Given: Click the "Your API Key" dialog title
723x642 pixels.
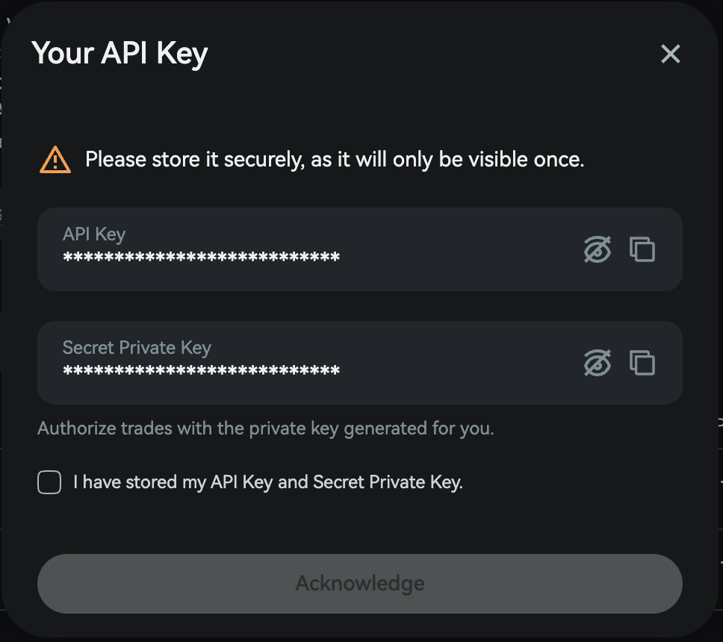Looking at the screenshot, I should click(x=120, y=54).
